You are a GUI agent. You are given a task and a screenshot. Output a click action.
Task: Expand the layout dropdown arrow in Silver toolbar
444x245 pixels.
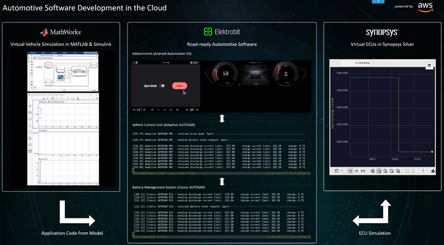click(342, 171)
